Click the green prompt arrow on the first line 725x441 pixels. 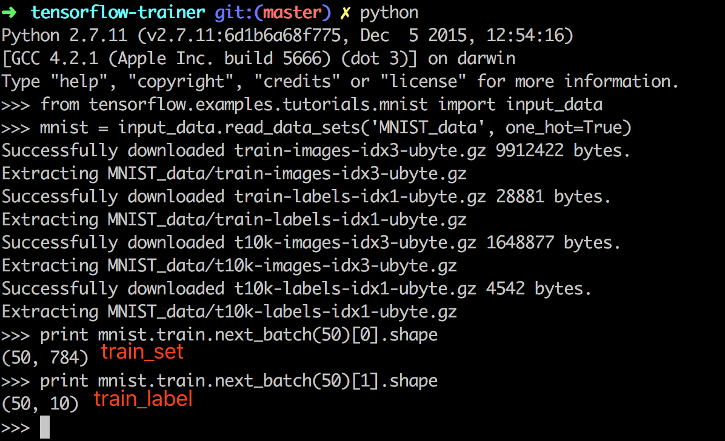point(9,13)
